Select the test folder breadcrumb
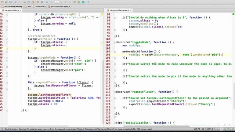 point(28,7)
